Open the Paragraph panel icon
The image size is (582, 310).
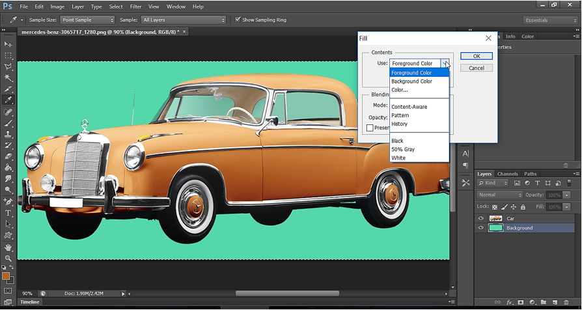[x=465, y=165]
